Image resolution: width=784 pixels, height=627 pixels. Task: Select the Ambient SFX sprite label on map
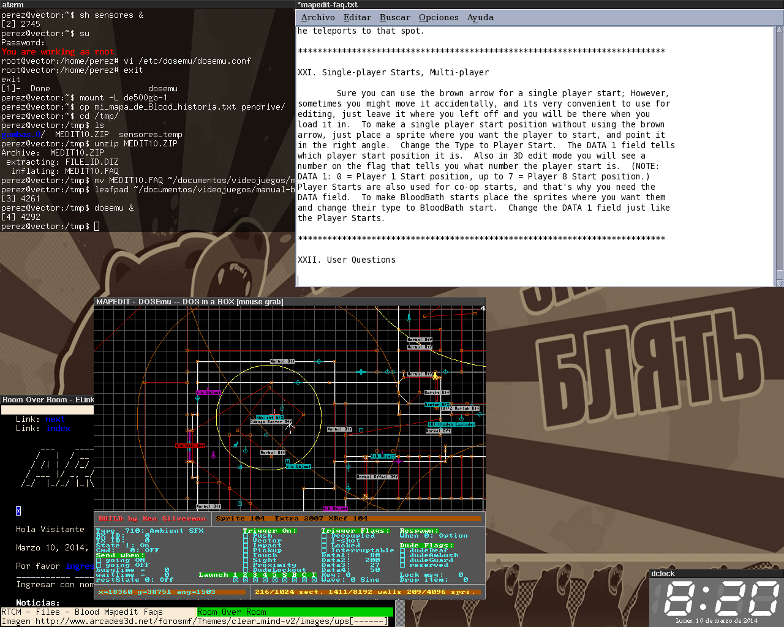pyautogui.click(x=269, y=418)
